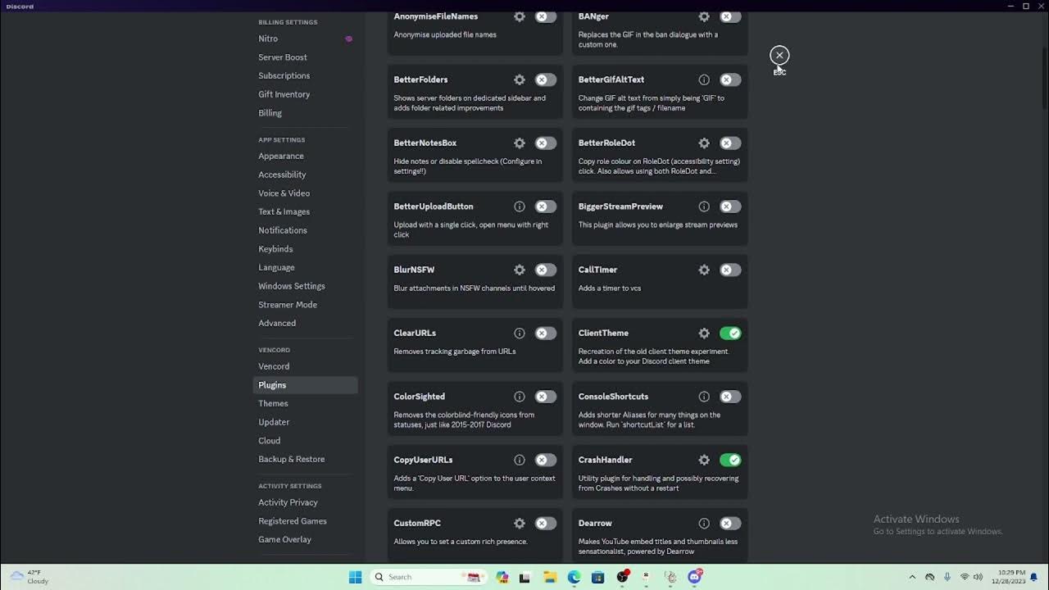Screen dimensions: 1049x590
Task: Enable the CustomRPC toggle
Action: coord(546,524)
